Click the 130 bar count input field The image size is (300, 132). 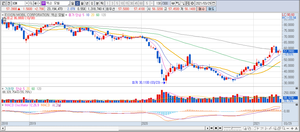coord(158,3)
